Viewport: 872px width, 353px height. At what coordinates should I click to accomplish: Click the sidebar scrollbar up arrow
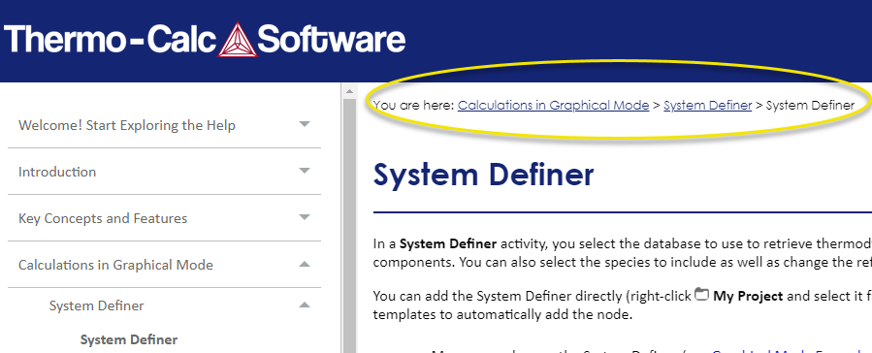(x=349, y=91)
